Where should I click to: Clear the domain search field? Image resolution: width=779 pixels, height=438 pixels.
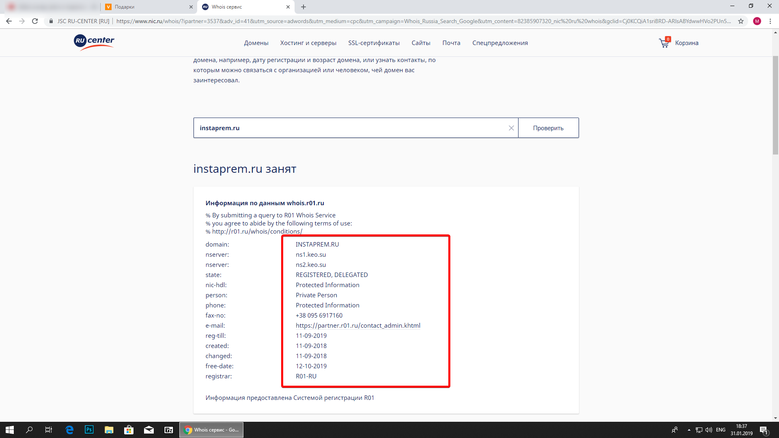[x=511, y=128]
